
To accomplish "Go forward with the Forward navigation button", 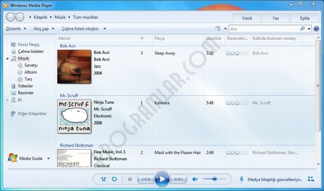I will 20,17.
